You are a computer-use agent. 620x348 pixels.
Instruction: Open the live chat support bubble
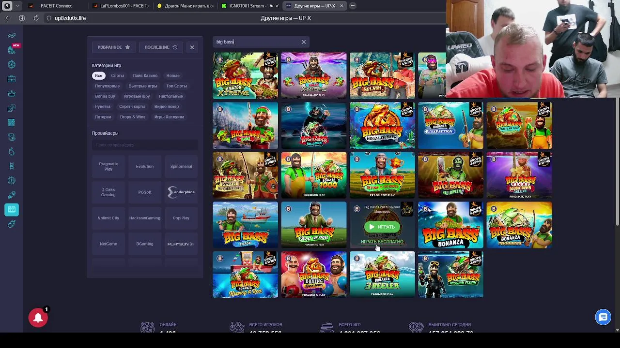(x=603, y=317)
